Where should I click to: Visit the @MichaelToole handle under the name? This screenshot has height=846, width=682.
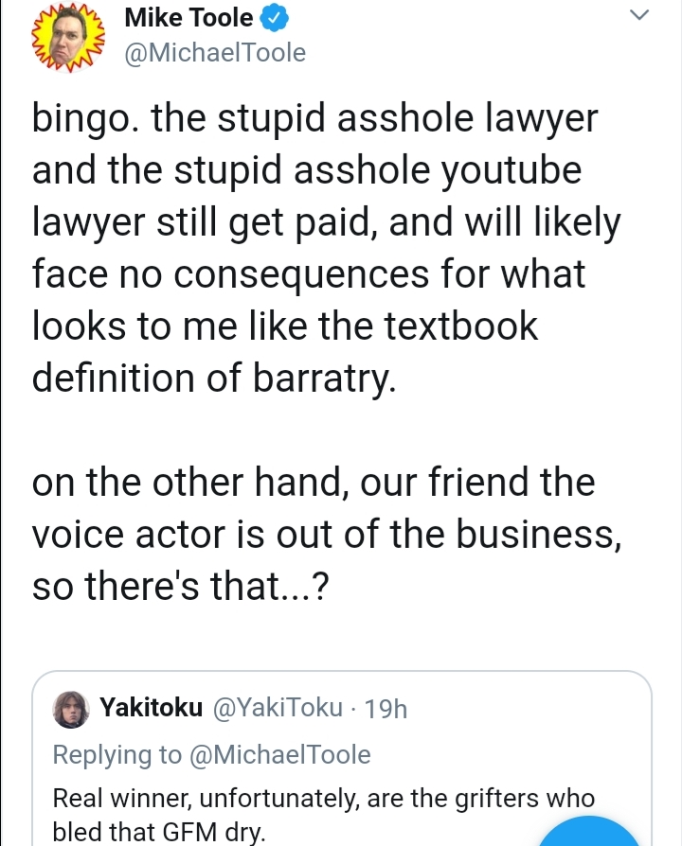[x=215, y=53]
